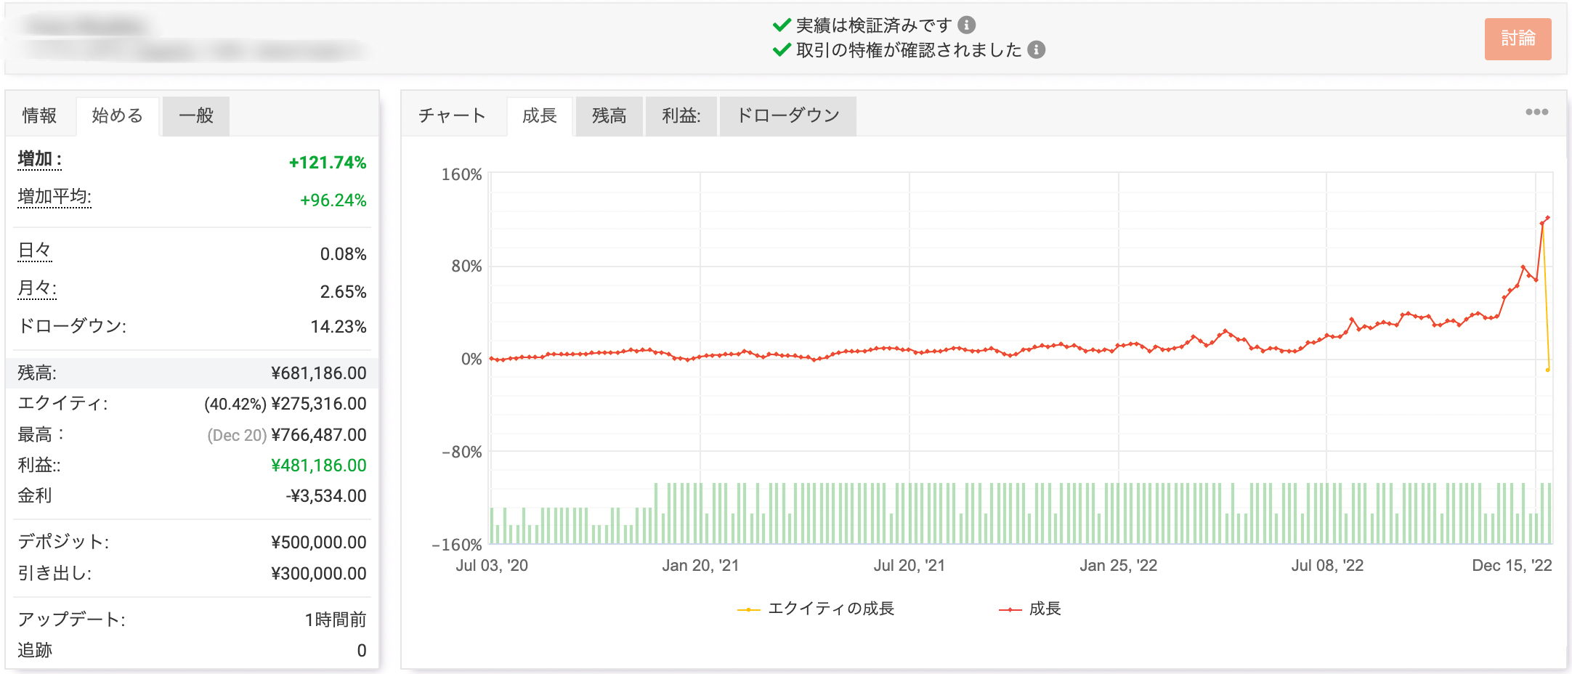
Task: Click the 日々 label
Action: coord(34,251)
